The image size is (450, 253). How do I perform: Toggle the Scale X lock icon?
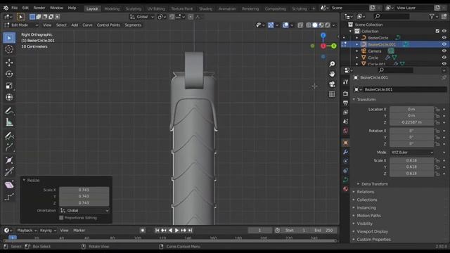click(x=437, y=161)
